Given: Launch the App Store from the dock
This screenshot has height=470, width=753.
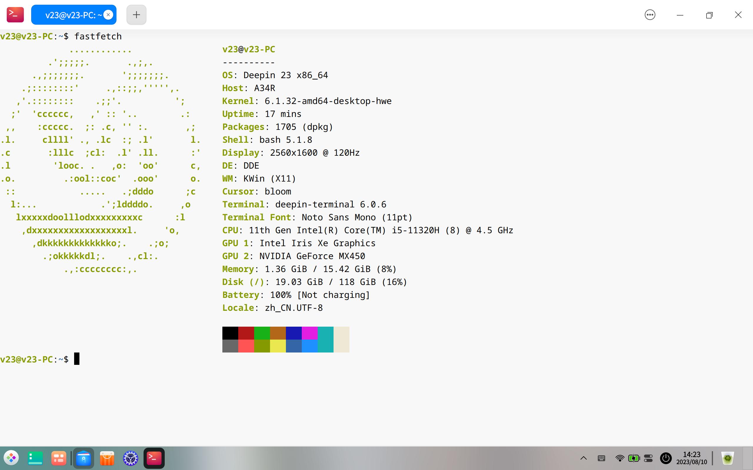Looking at the screenshot, I should [x=107, y=458].
